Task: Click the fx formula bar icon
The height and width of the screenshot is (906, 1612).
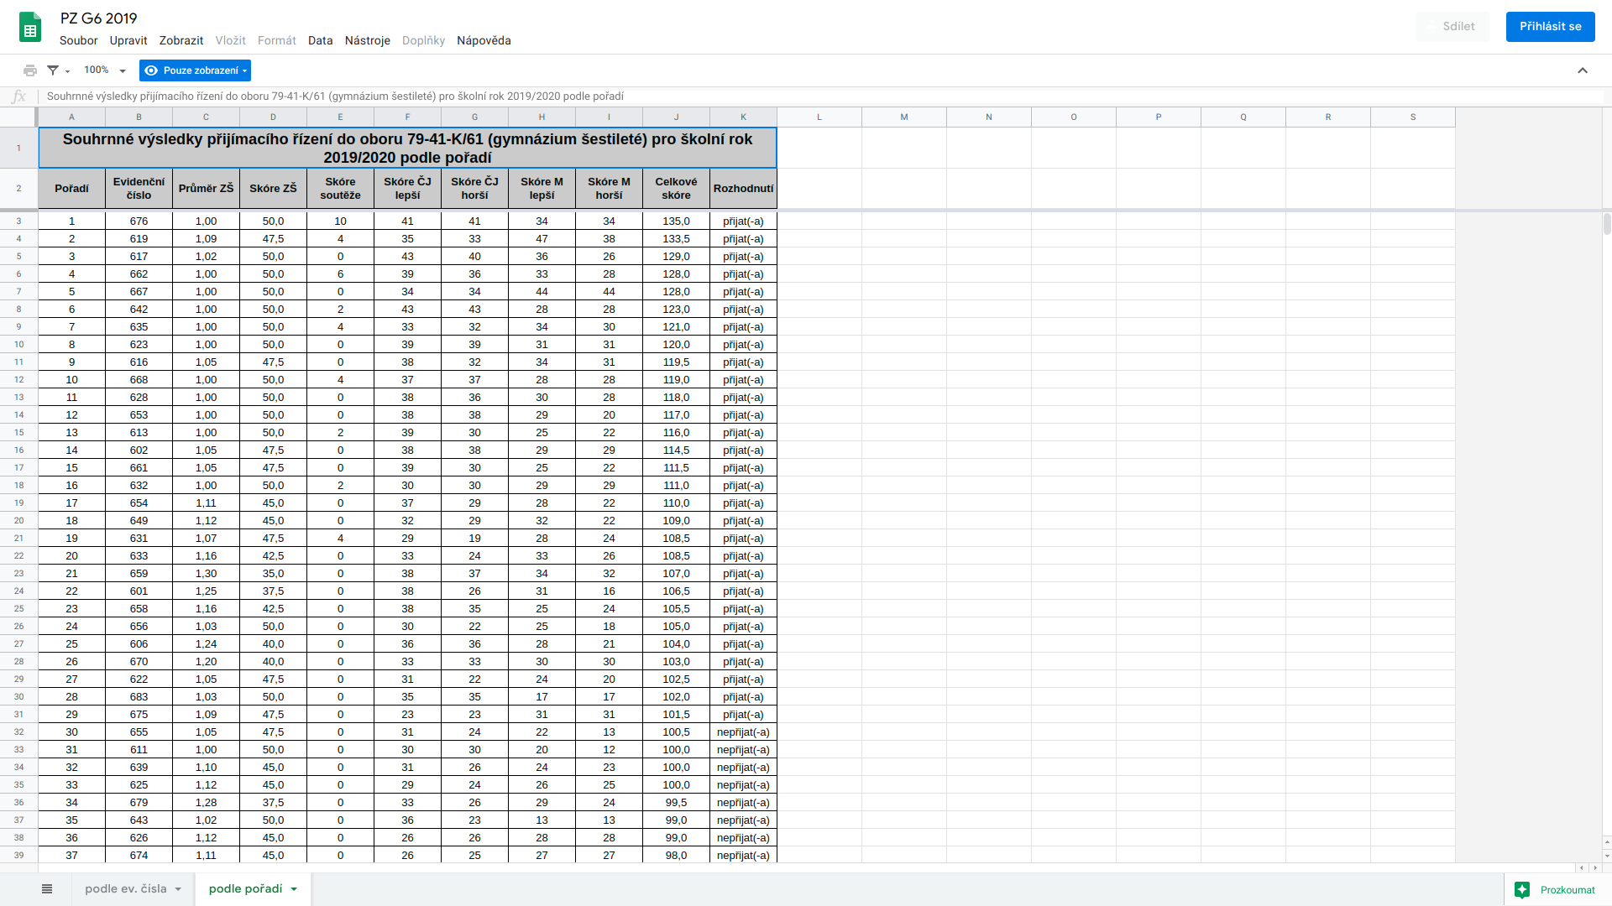Action: (x=18, y=96)
